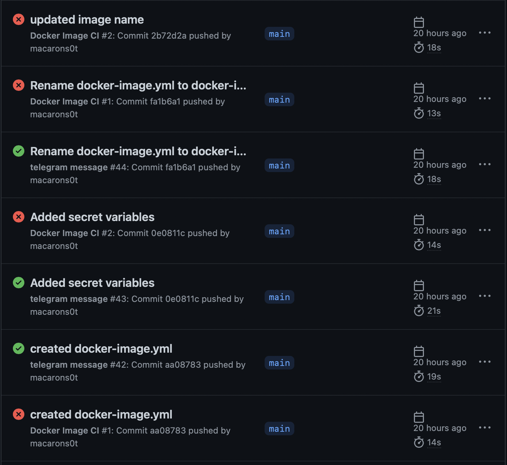Click the 18s duration link on the top run
The width and height of the screenshot is (507, 465).
(434, 48)
